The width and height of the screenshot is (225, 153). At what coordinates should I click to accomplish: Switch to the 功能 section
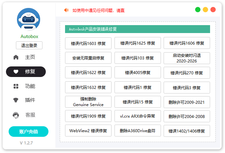30,86
